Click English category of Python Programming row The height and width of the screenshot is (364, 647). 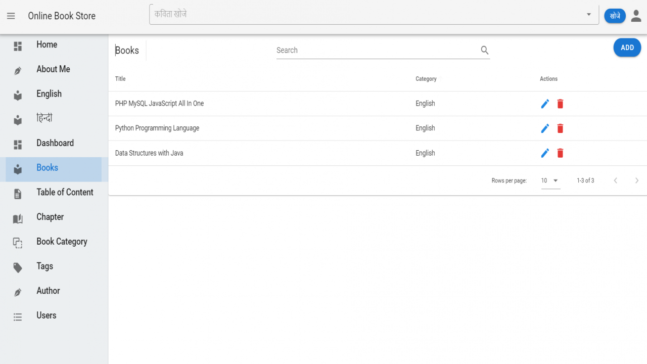tap(425, 128)
